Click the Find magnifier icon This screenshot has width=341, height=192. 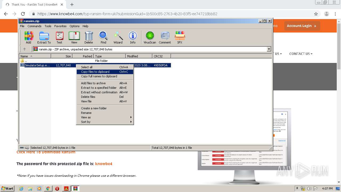coord(103,37)
